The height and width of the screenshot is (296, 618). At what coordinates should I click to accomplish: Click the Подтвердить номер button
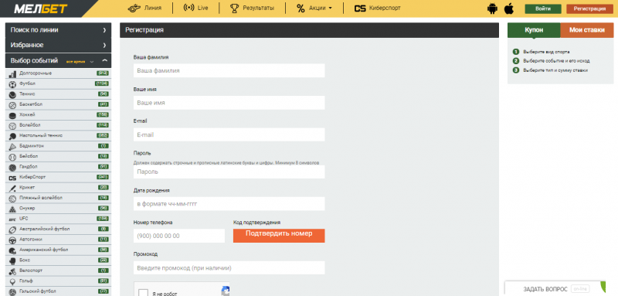(279, 235)
